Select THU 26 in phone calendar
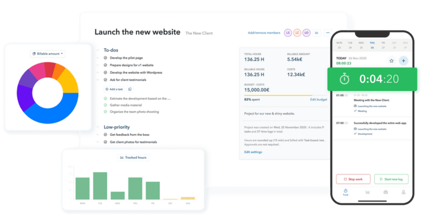The height and width of the screenshot is (217, 422). click(x=372, y=45)
